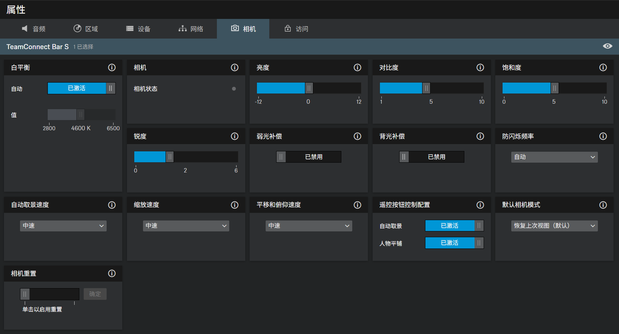Viewport: 619px width, 334px height.
Task: Click the info icon for 白平衡 panel
Action: (112, 68)
